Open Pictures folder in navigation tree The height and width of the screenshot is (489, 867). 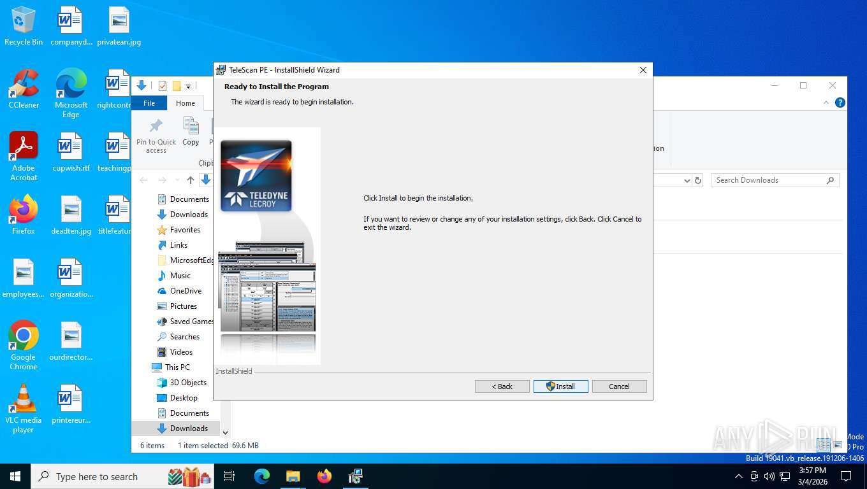coord(177,306)
